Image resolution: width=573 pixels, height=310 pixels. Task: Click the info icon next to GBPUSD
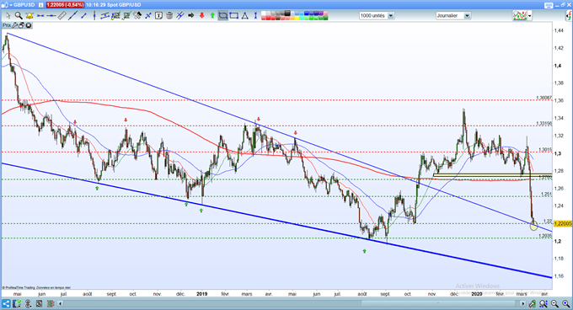41,5
